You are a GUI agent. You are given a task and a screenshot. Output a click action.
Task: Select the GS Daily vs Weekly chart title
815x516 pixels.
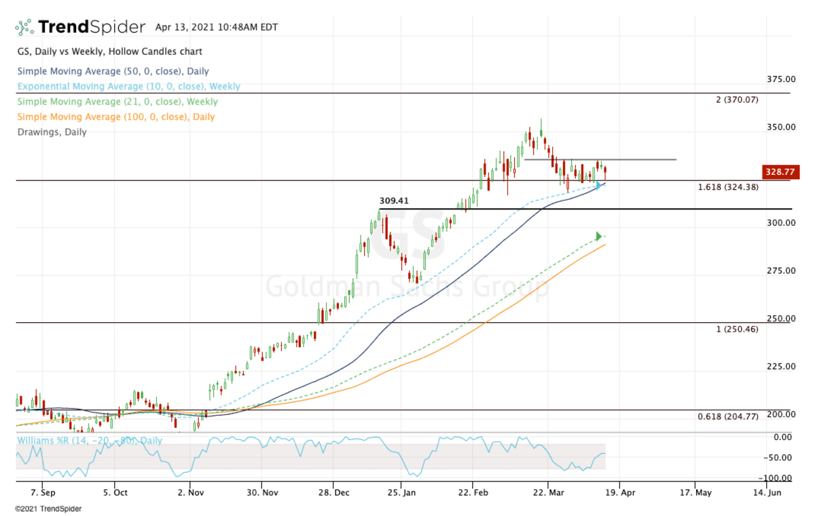point(110,52)
